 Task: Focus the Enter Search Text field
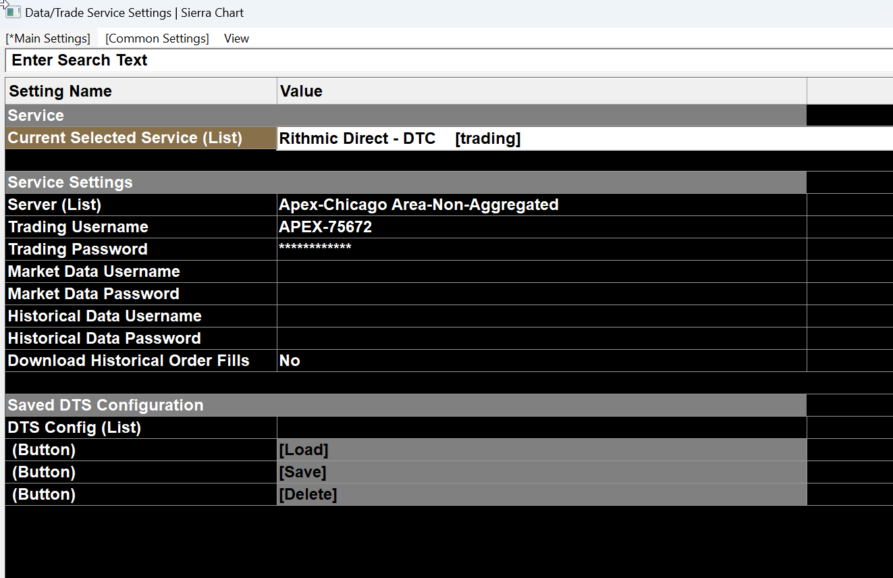[449, 60]
